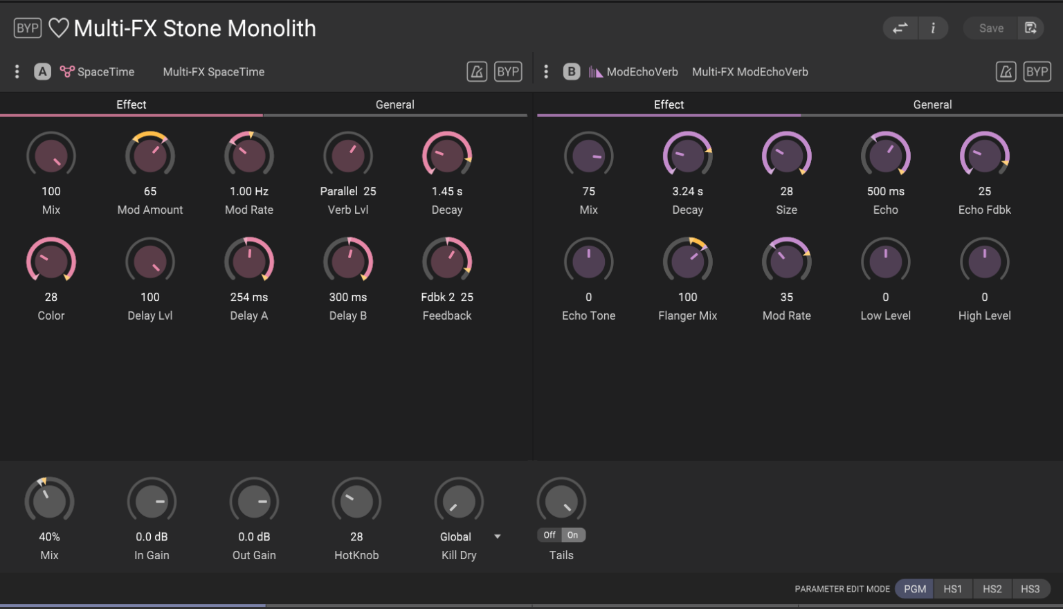Select HS1 parameter edit mode
1063x609 pixels.
tap(953, 589)
